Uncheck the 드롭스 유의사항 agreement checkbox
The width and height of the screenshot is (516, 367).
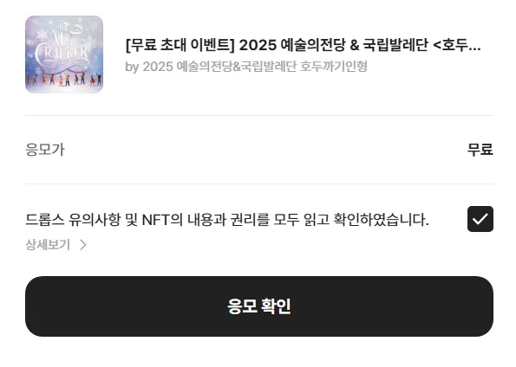coord(480,219)
